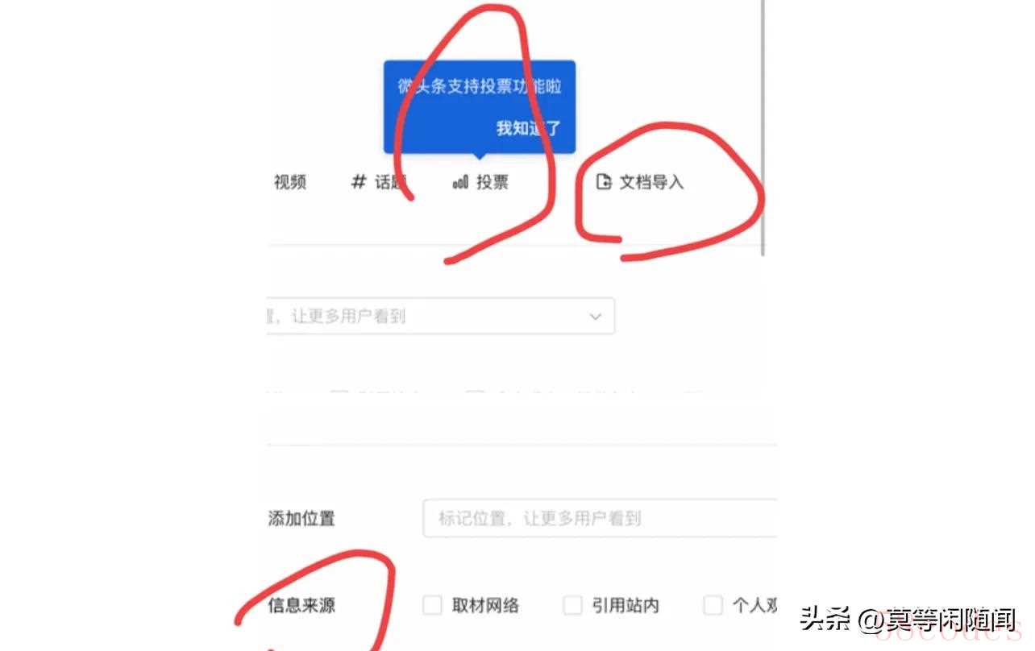Click the document icon for 文档导入

604,182
